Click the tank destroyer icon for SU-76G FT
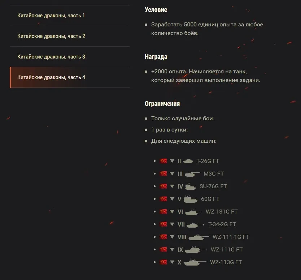The height and width of the screenshot is (280, 301). click(x=191, y=186)
